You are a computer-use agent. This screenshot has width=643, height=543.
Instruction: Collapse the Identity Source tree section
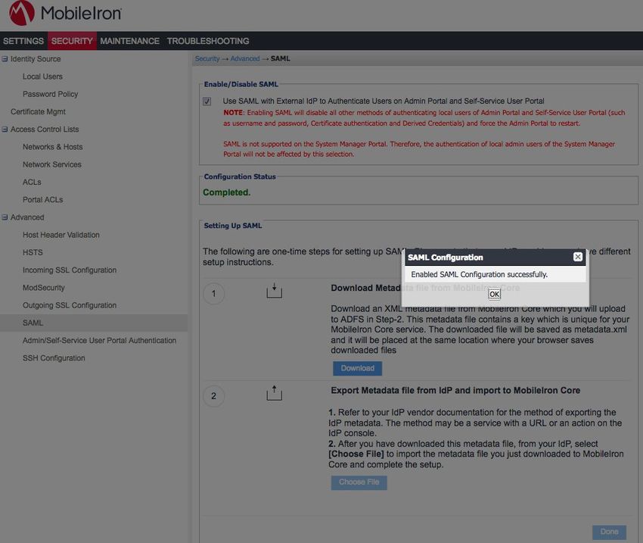(x=5, y=59)
